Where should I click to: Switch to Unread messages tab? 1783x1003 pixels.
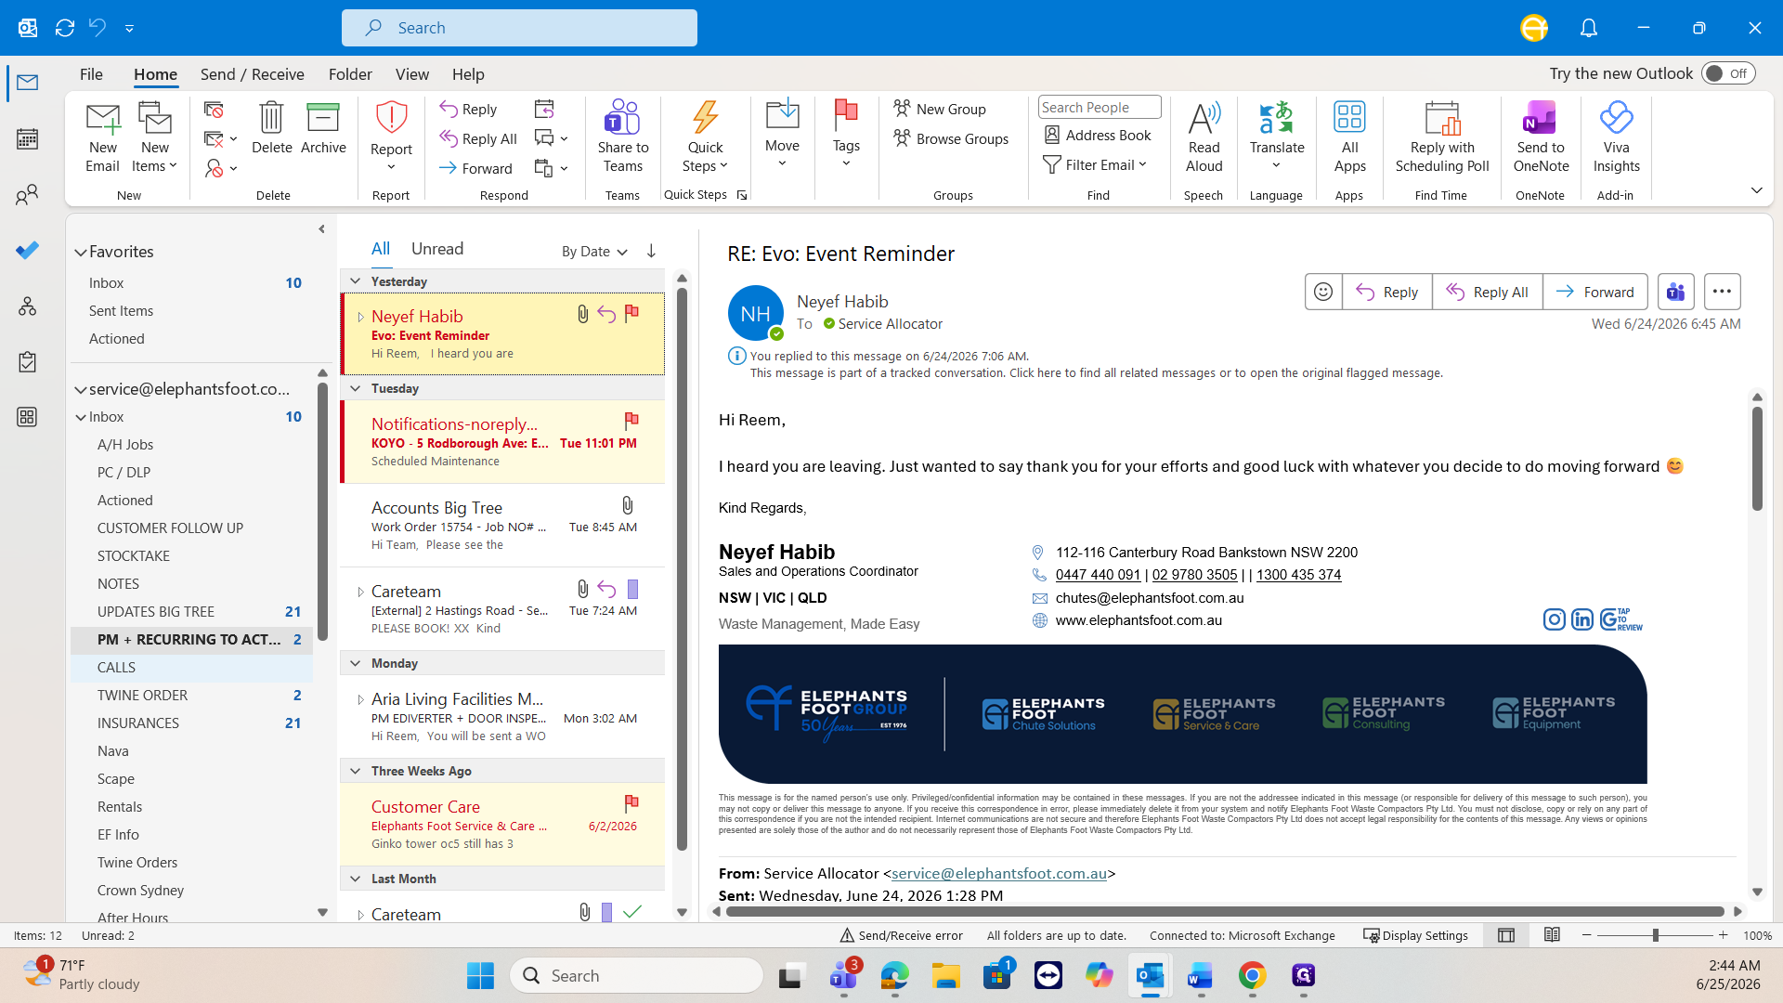(x=437, y=249)
